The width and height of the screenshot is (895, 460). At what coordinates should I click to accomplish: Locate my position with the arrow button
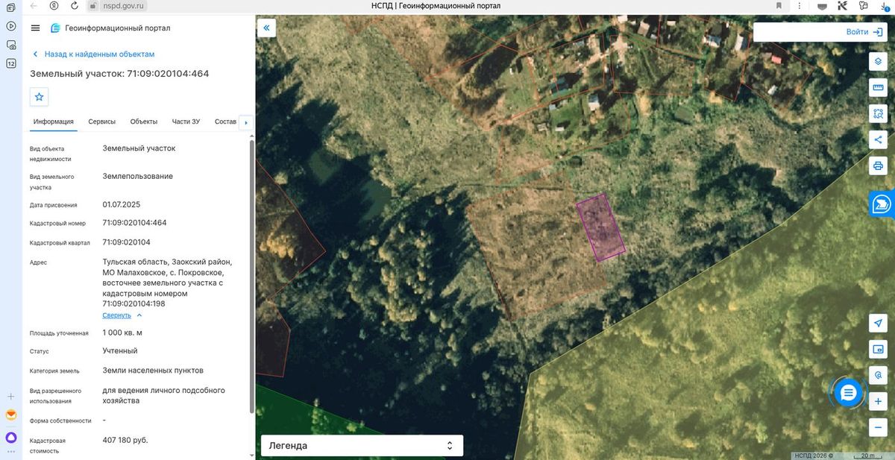(878, 323)
